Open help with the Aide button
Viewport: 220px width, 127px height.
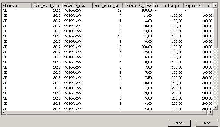[x=207, y=123]
